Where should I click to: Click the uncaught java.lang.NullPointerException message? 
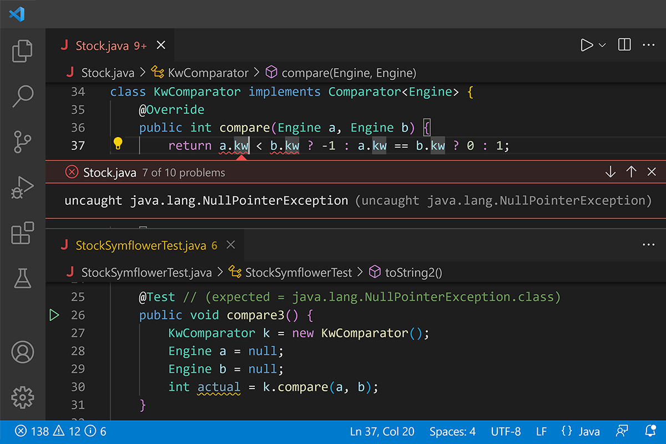click(206, 200)
